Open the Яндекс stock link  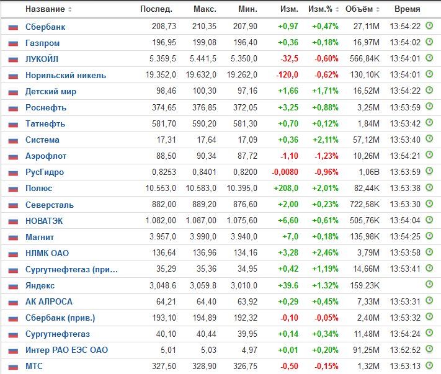[40, 286]
